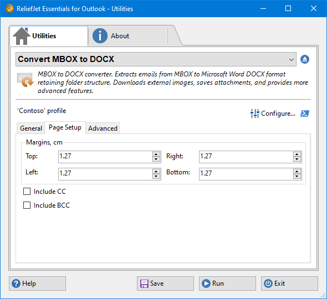Expand the Convert MBOX to DOCX dropdown

point(156,59)
